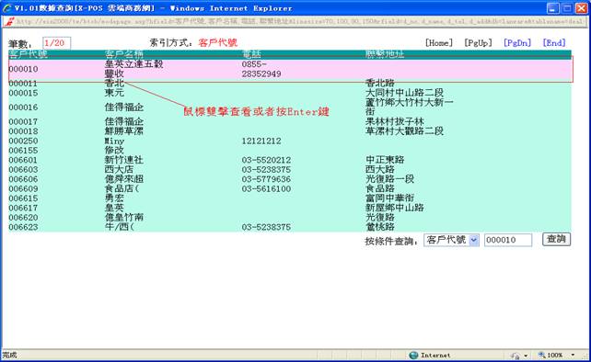The height and width of the screenshot is (362, 591).
Task: Click address 鶯桃路
Action: [380, 227]
